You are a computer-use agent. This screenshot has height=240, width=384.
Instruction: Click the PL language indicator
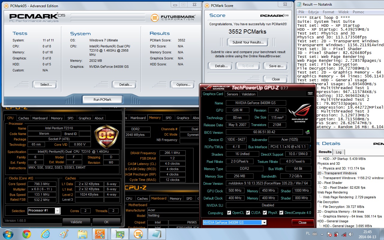click(x=308, y=233)
